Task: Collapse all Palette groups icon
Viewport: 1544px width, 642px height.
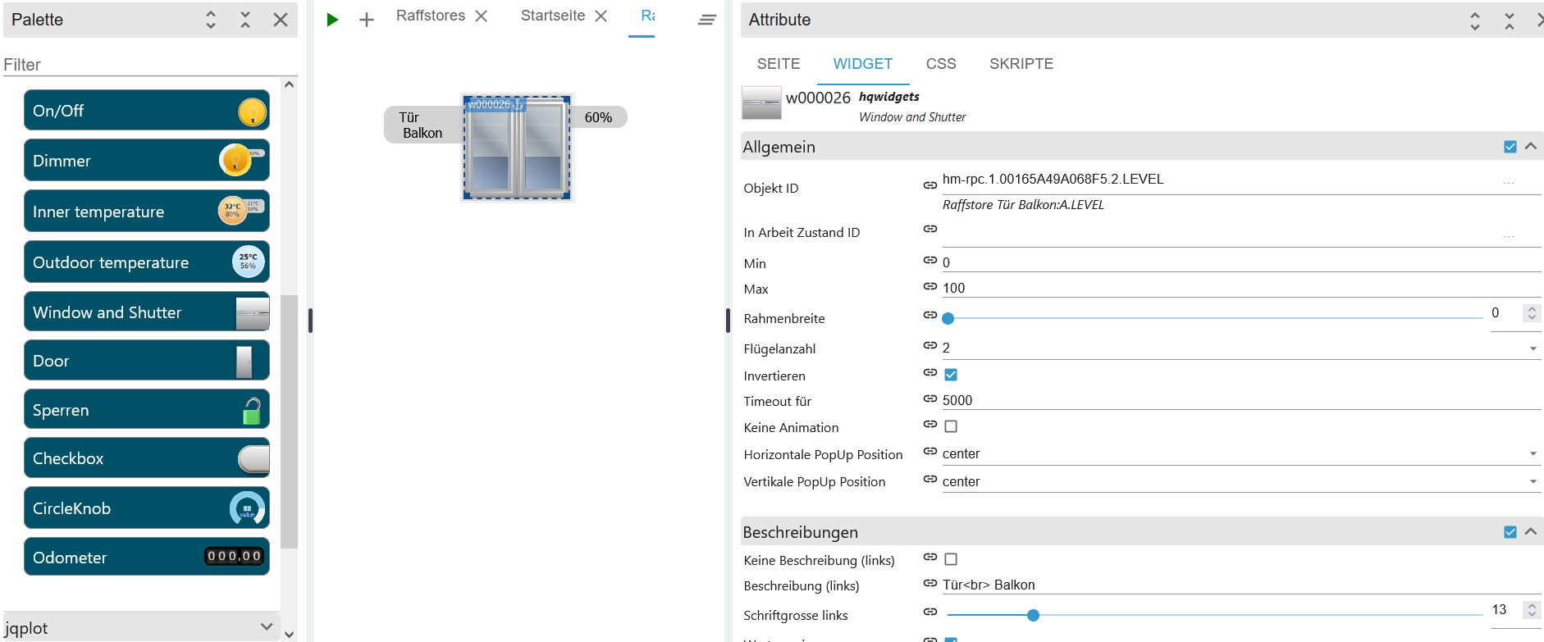Action: tap(245, 20)
